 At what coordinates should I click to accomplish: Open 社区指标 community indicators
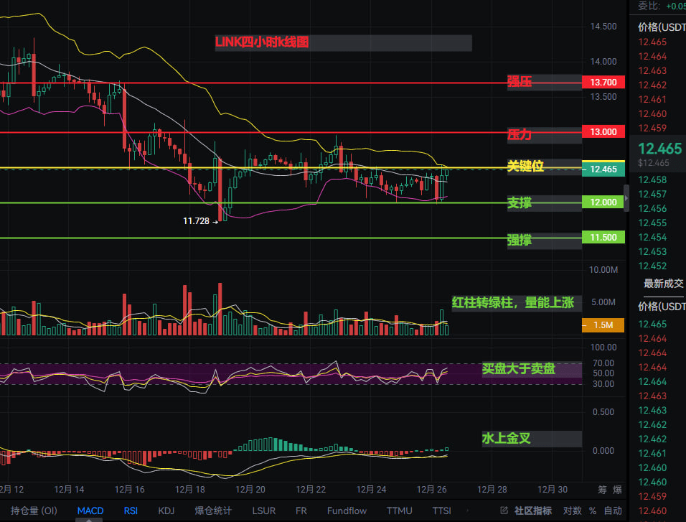(533, 511)
